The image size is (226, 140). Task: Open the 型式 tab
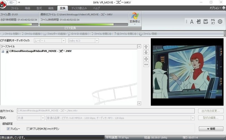click(39, 8)
